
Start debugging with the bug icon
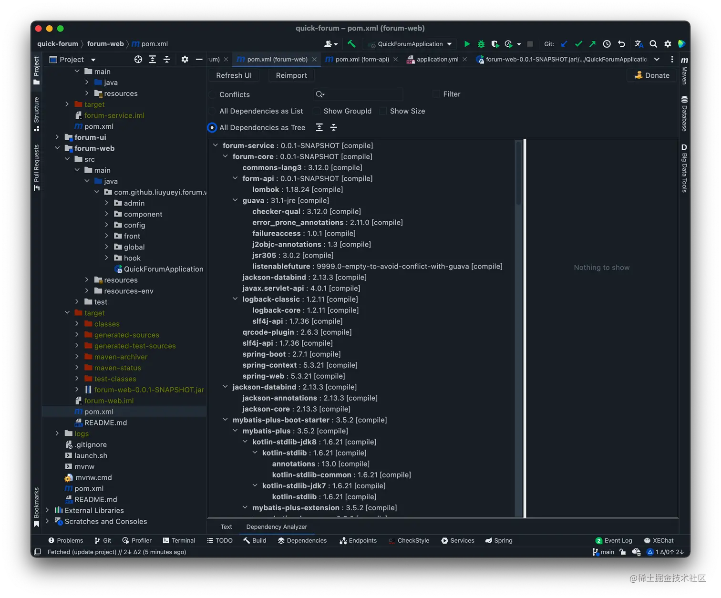click(x=481, y=44)
